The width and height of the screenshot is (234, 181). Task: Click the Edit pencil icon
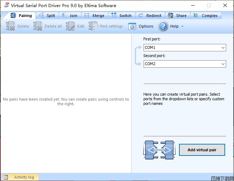click(x=71, y=26)
